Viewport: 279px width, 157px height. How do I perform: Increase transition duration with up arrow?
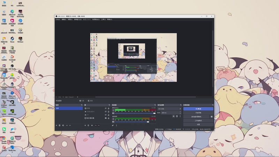180,112
